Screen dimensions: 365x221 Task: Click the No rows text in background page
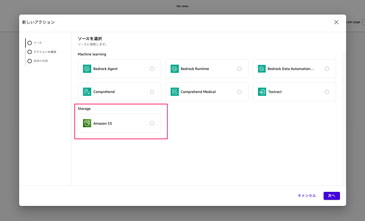[182, 6]
